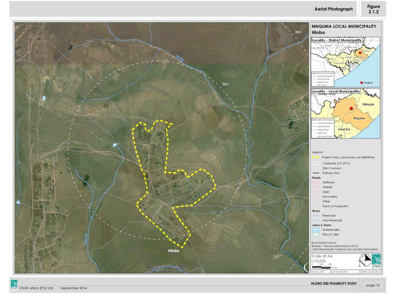The image size is (394, 295).
Task: Click the railway line symbol in the legend
Action: (316, 173)
